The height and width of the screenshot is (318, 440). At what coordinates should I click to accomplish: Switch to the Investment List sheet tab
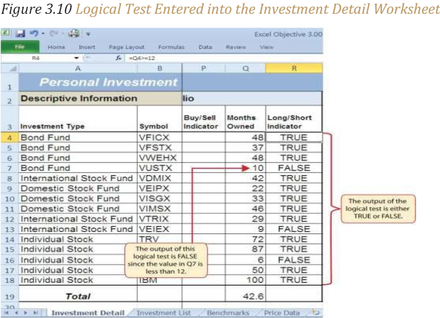[x=164, y=313]
